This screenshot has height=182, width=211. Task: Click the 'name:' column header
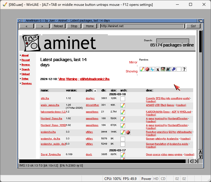pos(45,90)
